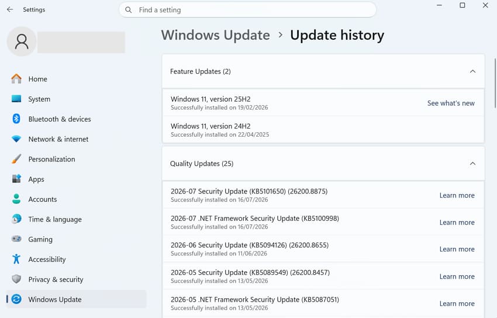The width and height of the screenshot is (497, 318).
Task: Open Gaming settings
Action: pyautogui.click(x=76, y=239)
